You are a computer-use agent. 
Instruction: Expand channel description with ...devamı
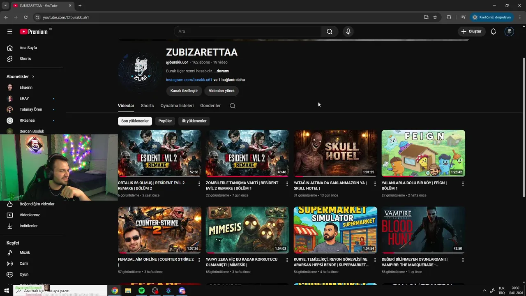[x=221, y=71]
